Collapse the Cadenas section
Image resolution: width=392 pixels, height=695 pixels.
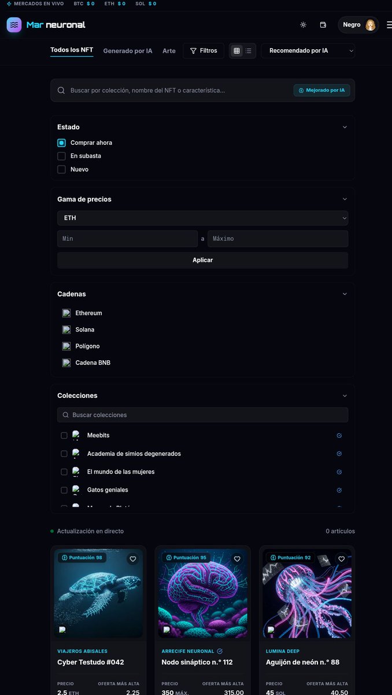coord(345,294)
